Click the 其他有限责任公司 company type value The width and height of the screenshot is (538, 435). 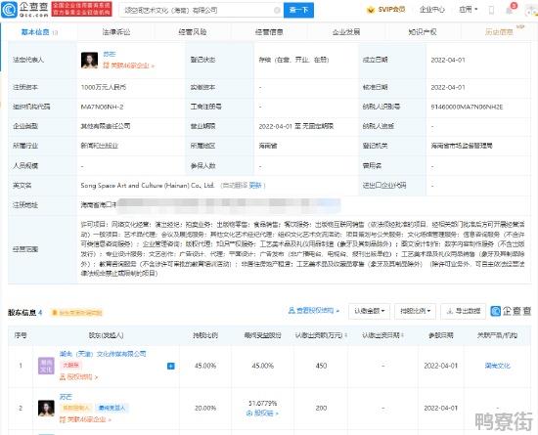106,126
